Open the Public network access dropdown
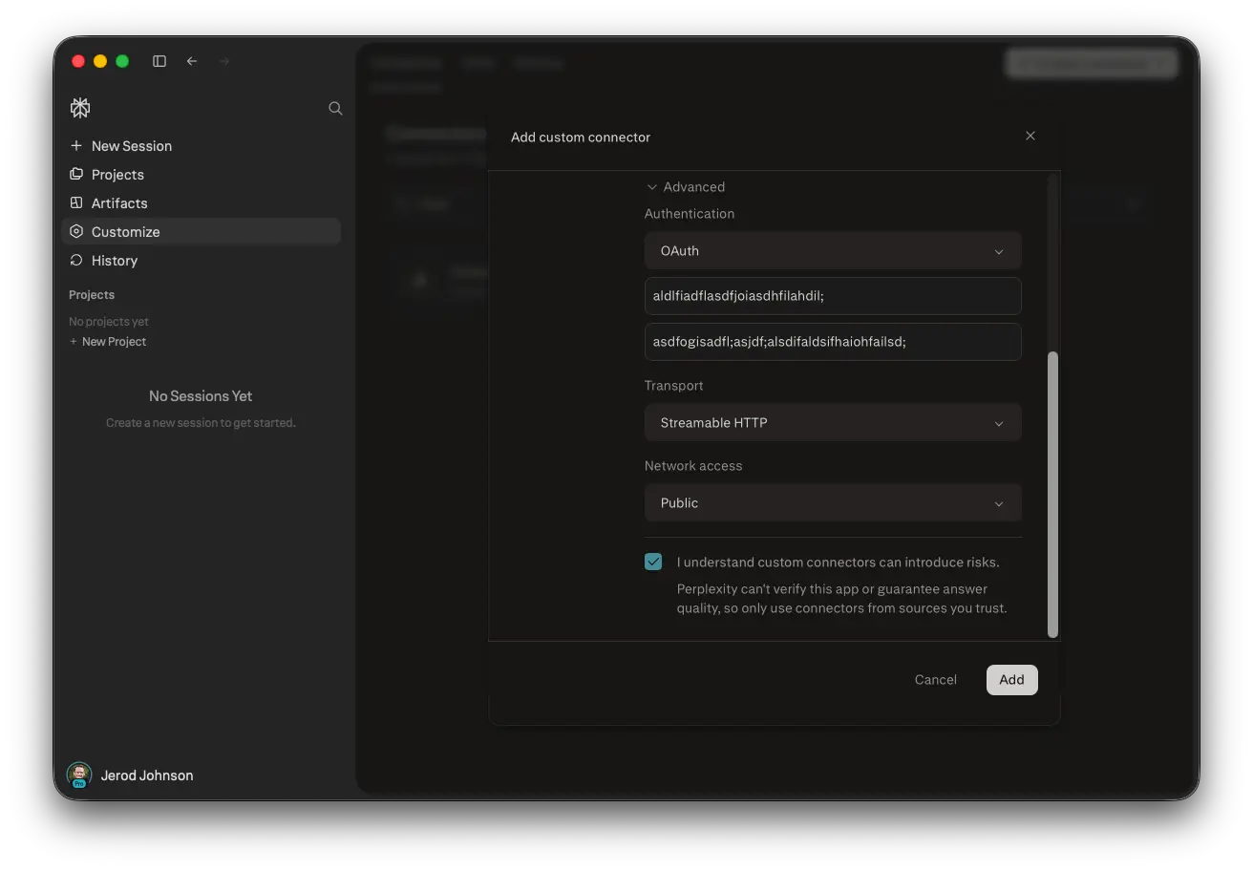The image size is (1253, 871). pos(833,503)
